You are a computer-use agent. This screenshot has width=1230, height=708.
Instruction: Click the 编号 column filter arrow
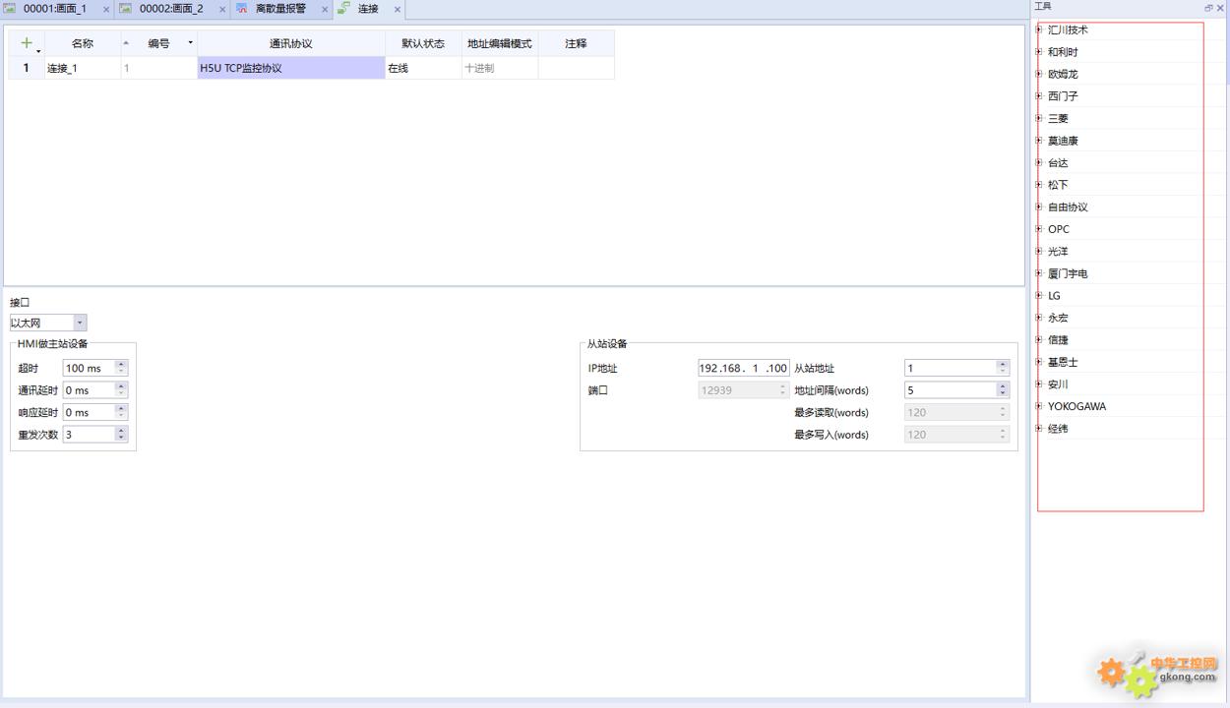point(190,43)
